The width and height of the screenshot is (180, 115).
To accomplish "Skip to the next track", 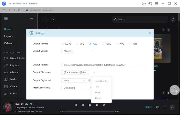I will (97, 105).
